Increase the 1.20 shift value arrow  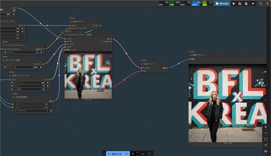coord(22,28)
